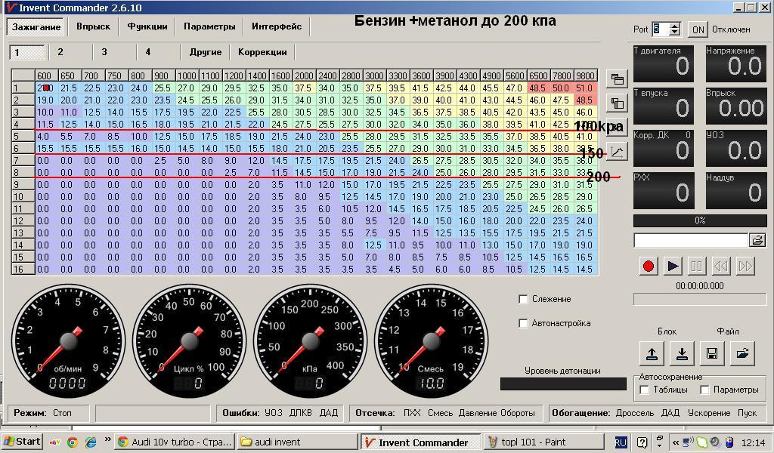The image size is (774, 453).
Task: Save file using the floppy disk icon
Action: (712, 353)
